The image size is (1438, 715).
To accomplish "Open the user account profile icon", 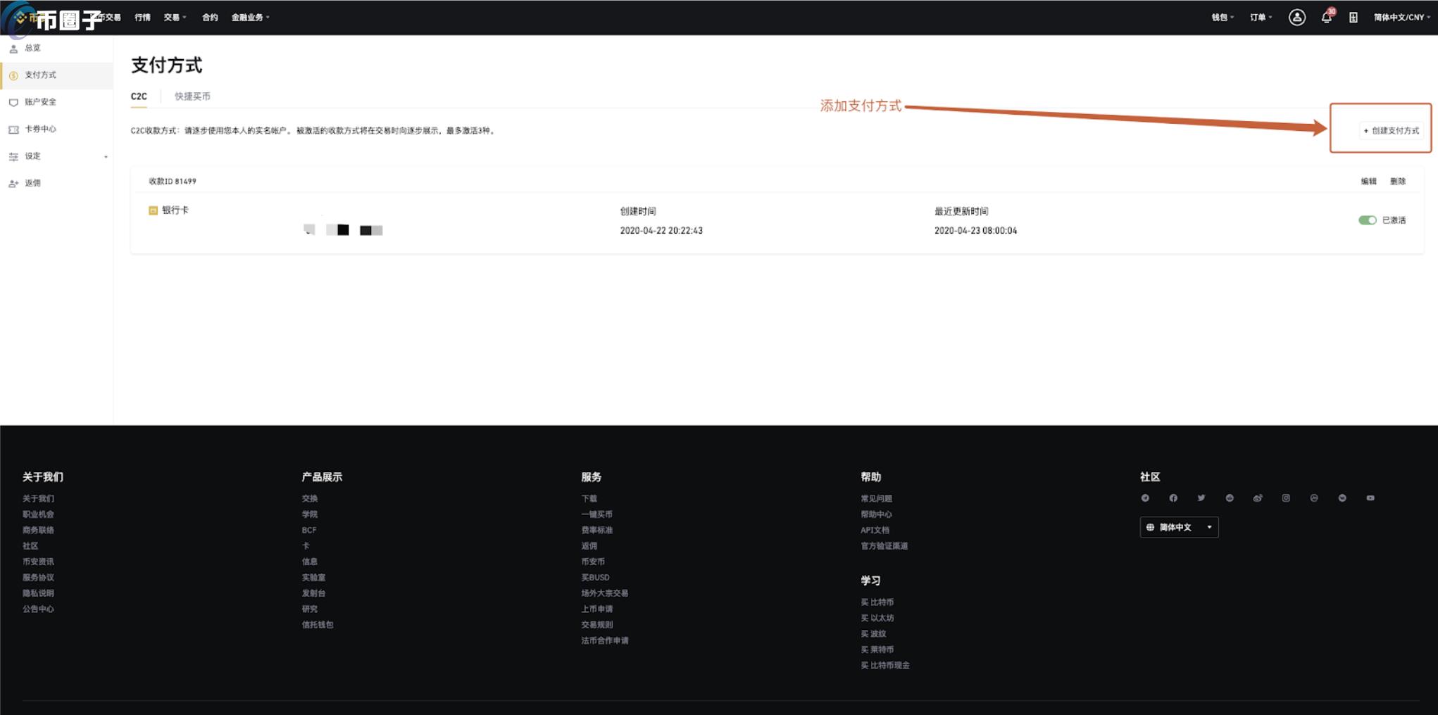I will [x=1296, y=18].
